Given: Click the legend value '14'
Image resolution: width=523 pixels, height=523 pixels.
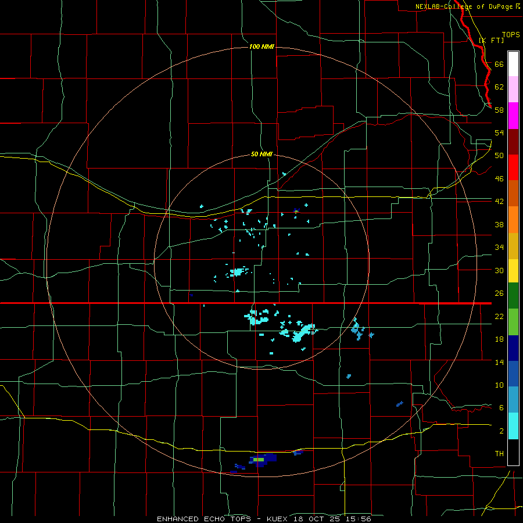Looking at the screenshot, I should 499,362.
